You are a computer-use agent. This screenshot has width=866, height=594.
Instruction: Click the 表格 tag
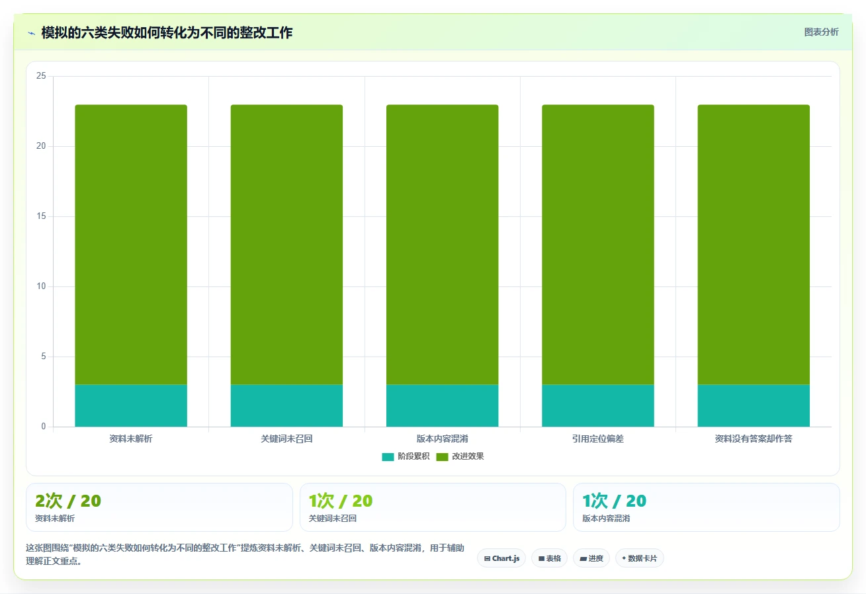(x=549, y=558)
